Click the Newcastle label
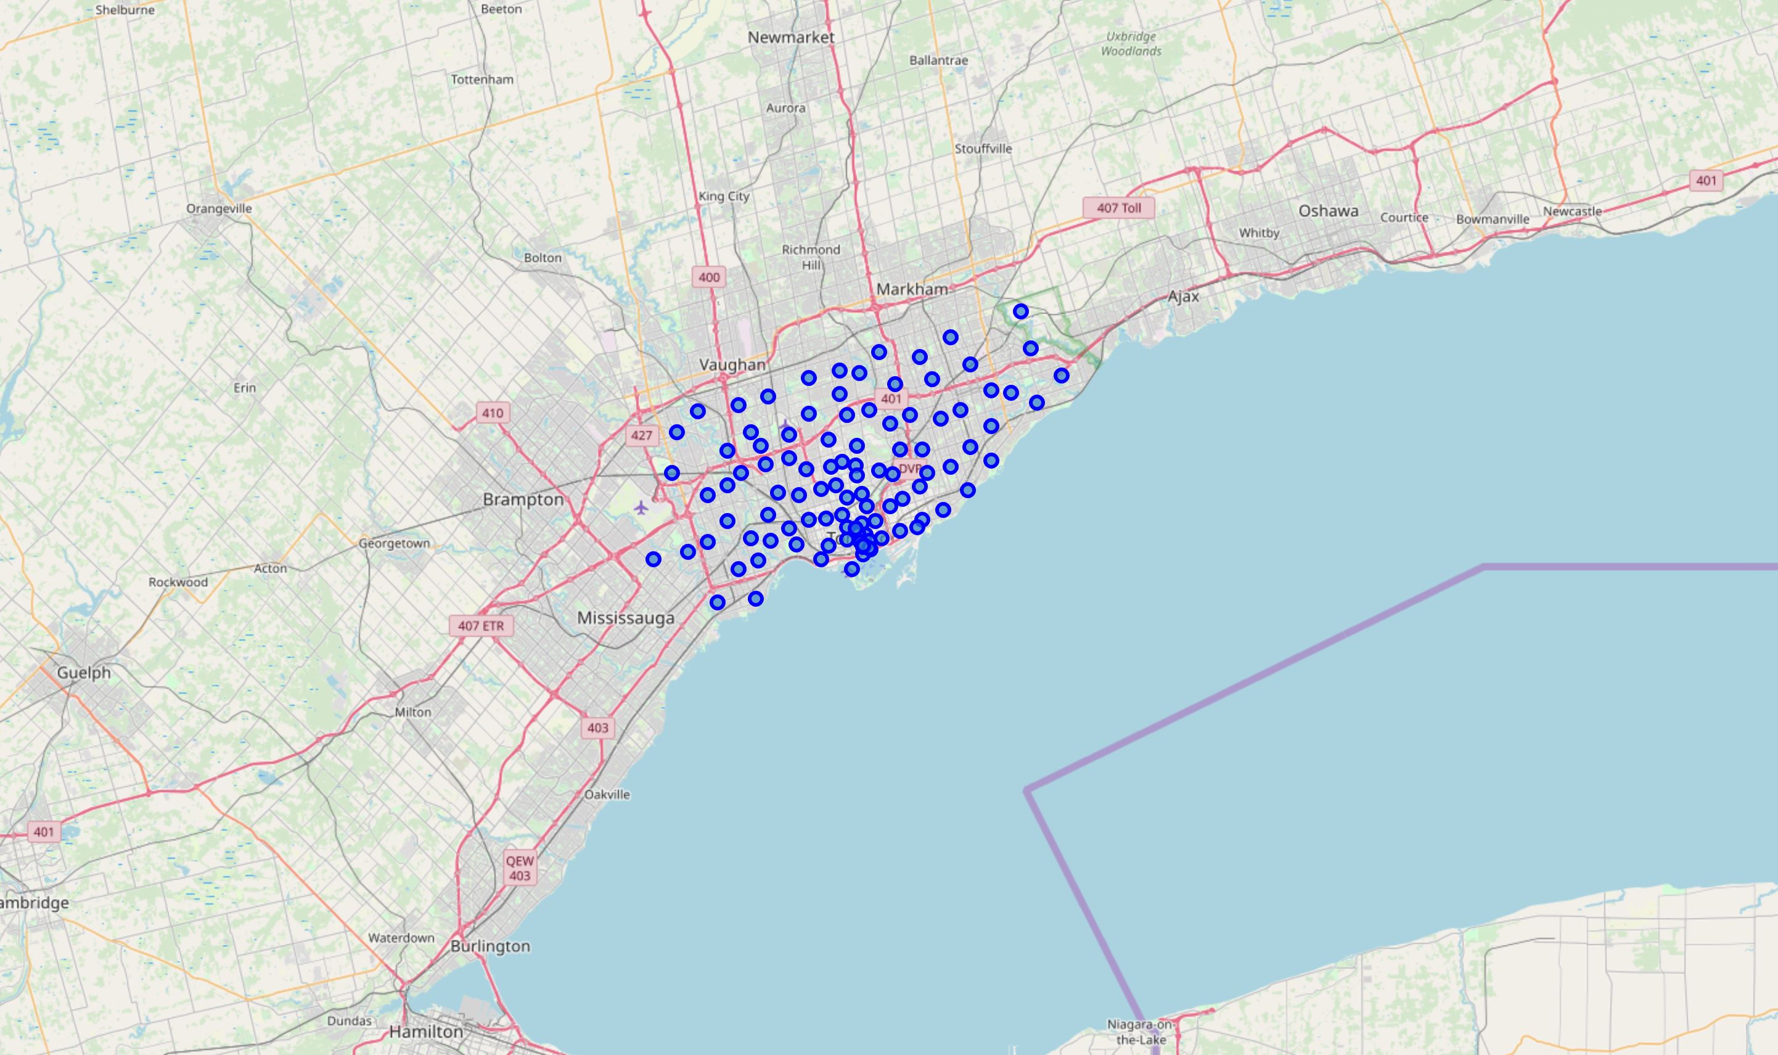 (x=1572, y=211)
